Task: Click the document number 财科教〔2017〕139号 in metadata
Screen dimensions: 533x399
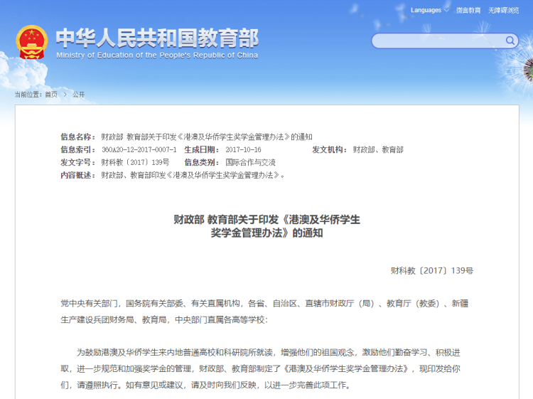Action: pos(135,162)
